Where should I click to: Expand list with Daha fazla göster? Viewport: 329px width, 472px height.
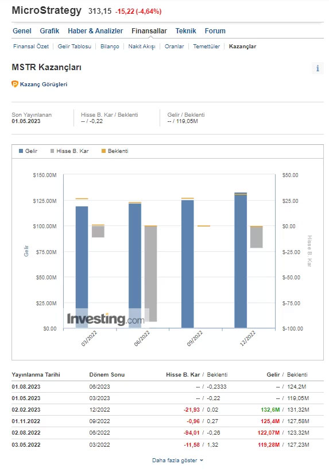click(x=177, y=461)
